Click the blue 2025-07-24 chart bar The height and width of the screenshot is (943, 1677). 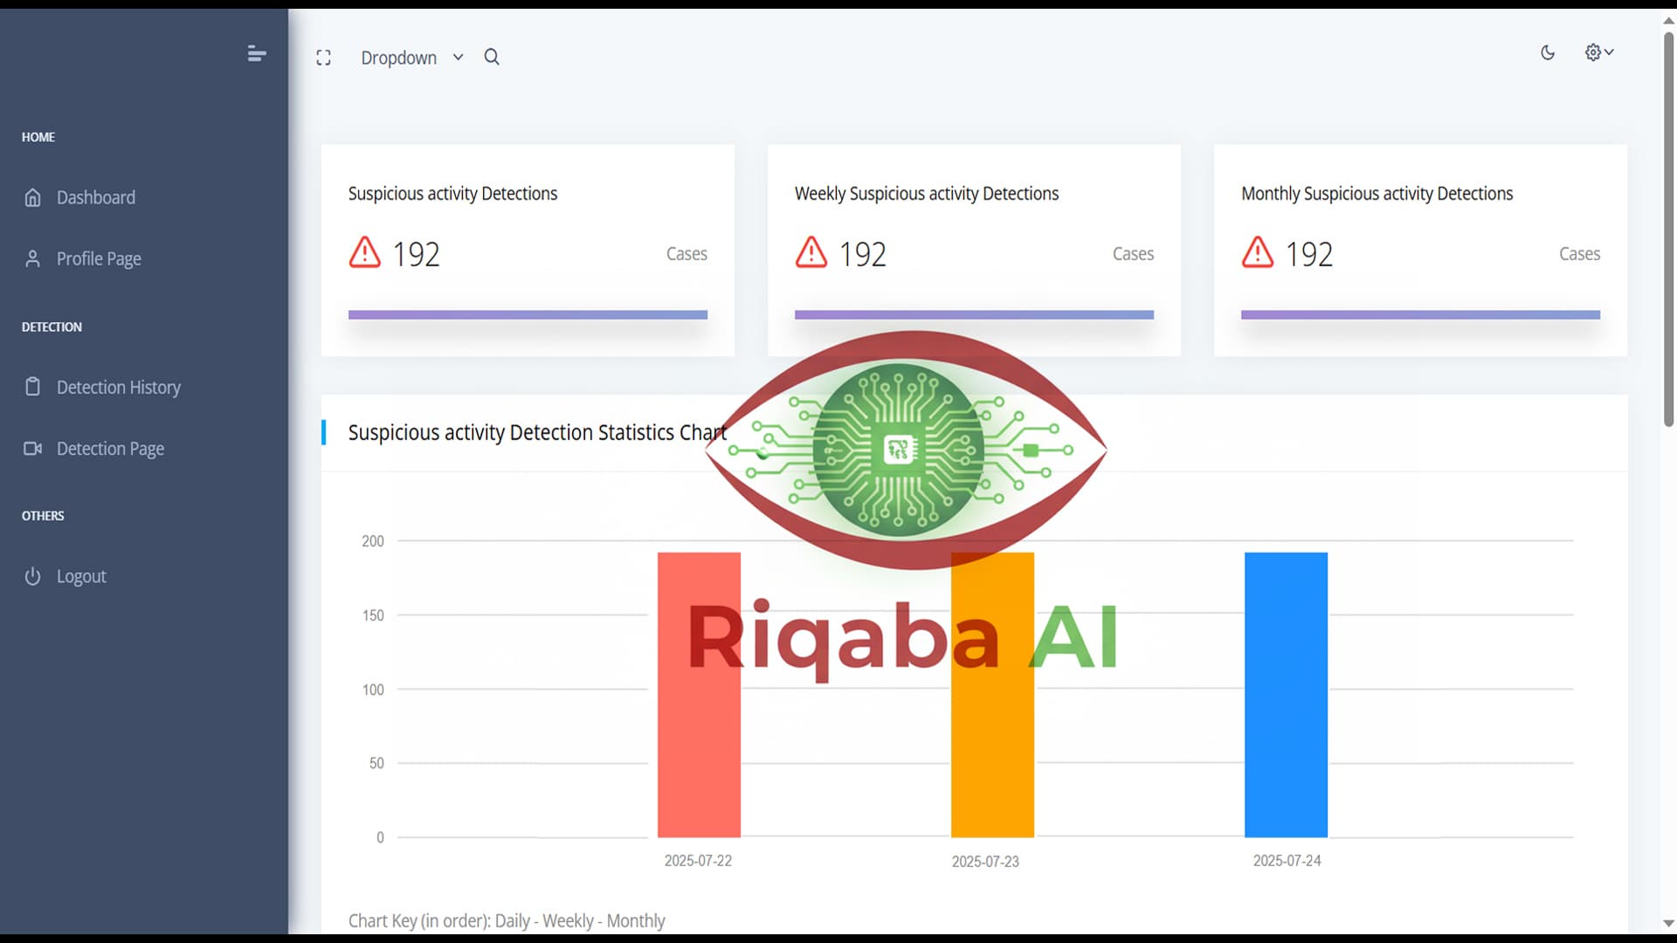1286,694
